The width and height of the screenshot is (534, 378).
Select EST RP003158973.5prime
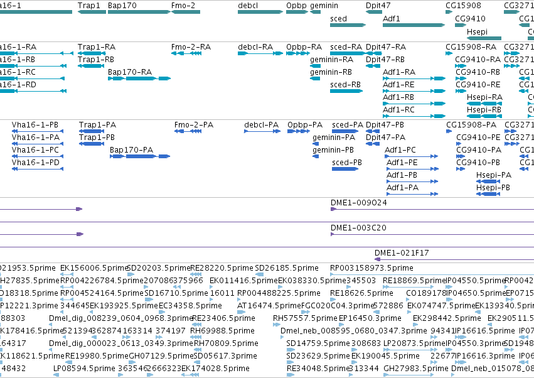pyautogui.click(x=432, y=274)
